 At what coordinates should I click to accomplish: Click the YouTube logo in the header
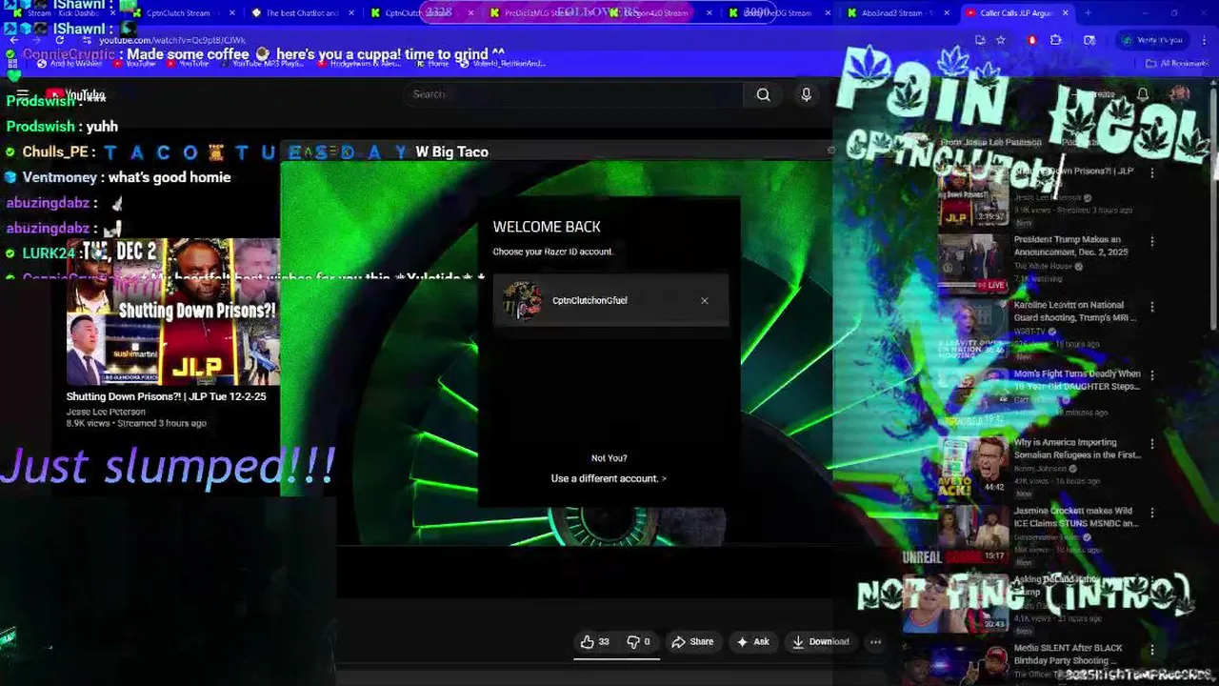click(76, 94)
